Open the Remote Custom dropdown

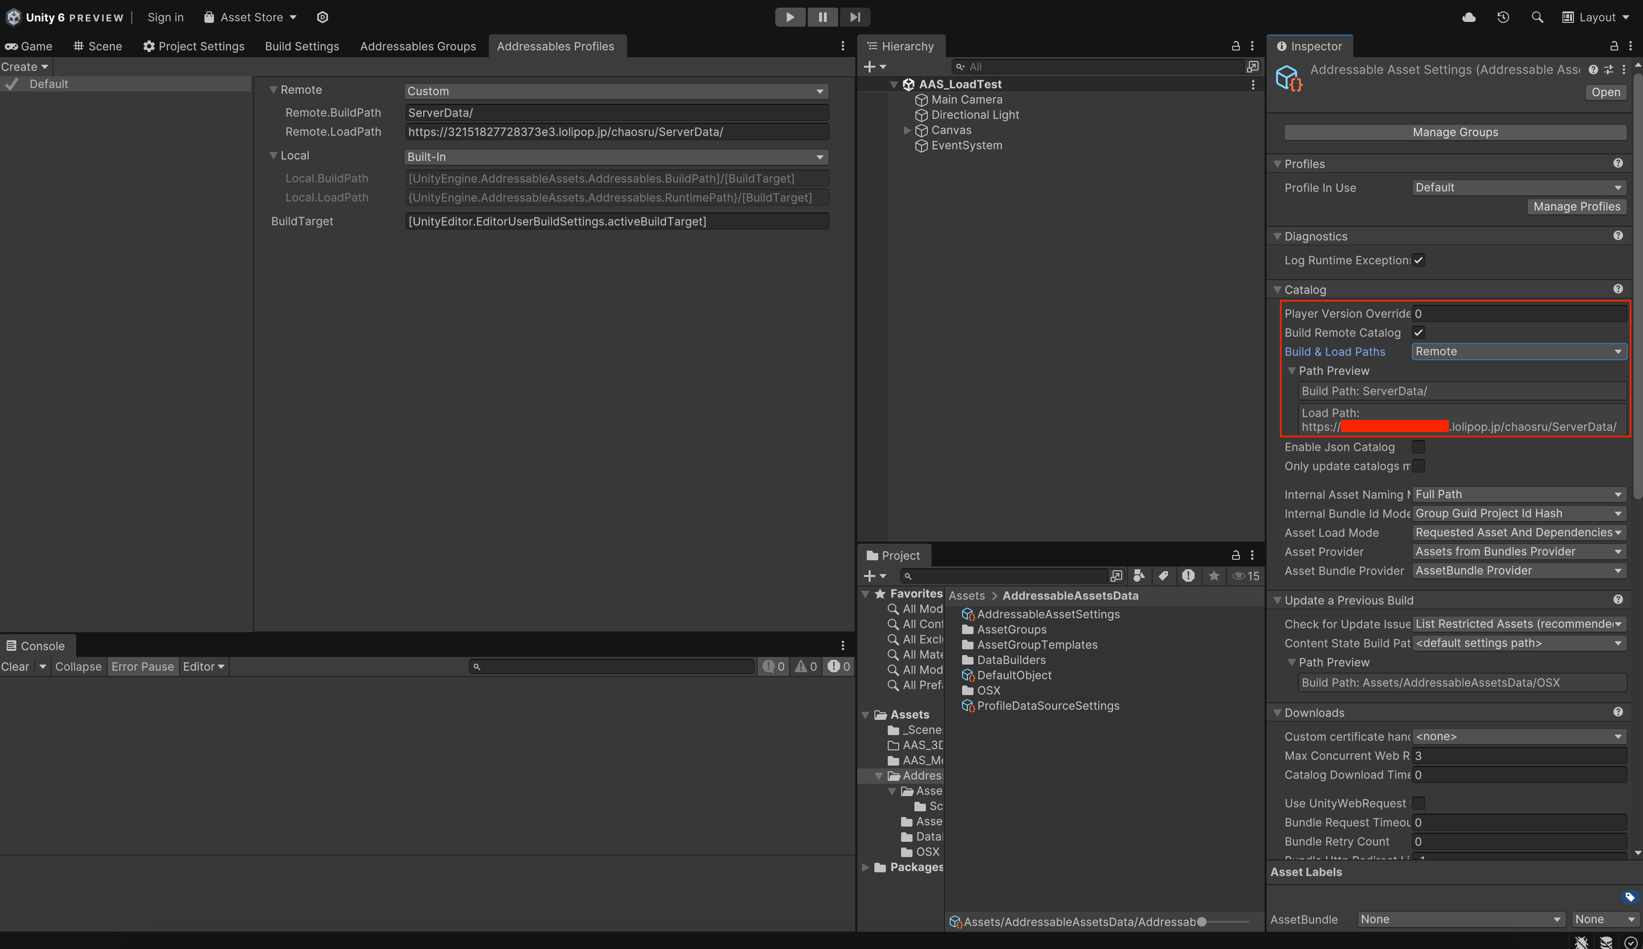tap(616, 91)
